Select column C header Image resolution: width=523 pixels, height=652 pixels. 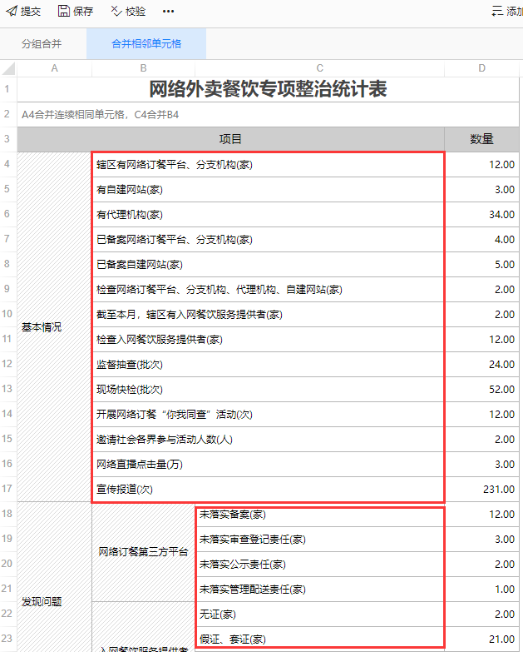coord(320,68)
